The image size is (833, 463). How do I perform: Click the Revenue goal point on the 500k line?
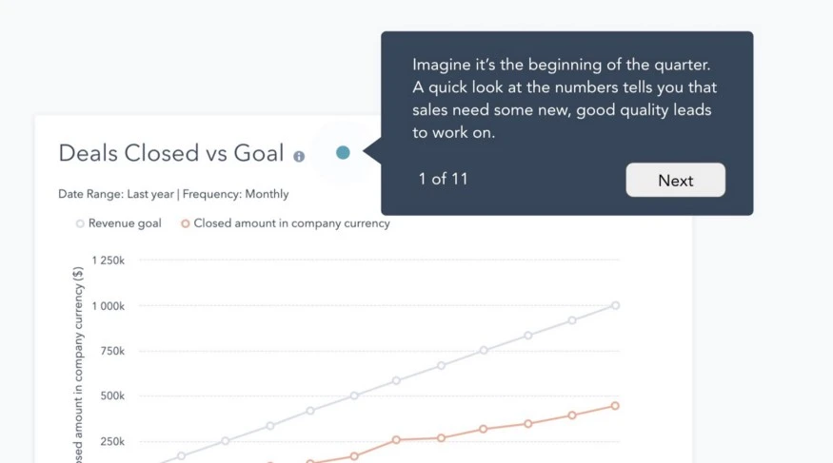[x=354, y=395]
